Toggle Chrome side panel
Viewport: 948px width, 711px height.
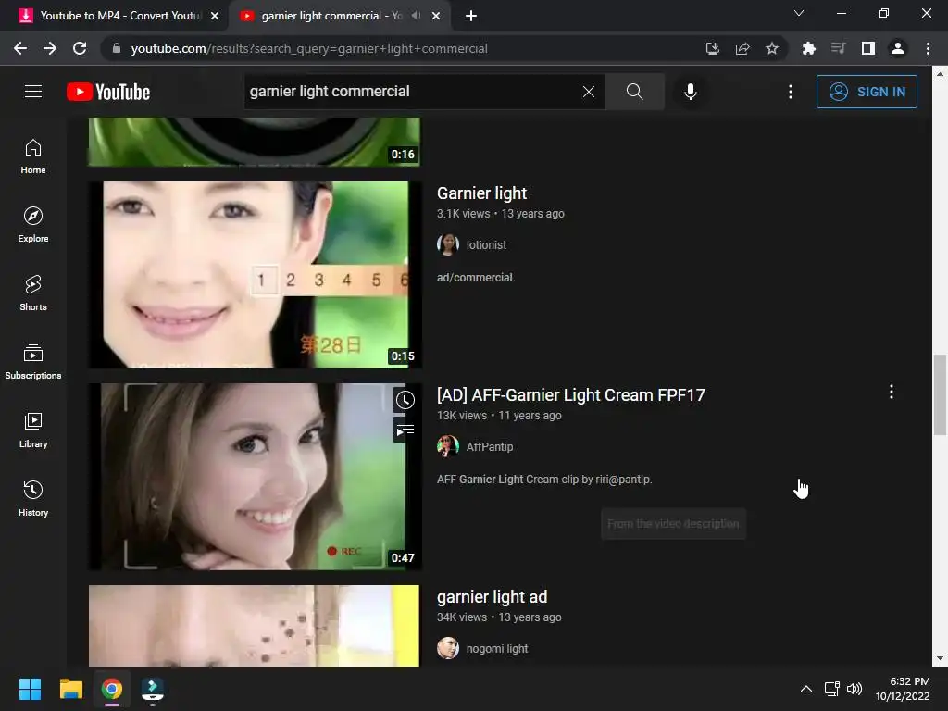868,48
